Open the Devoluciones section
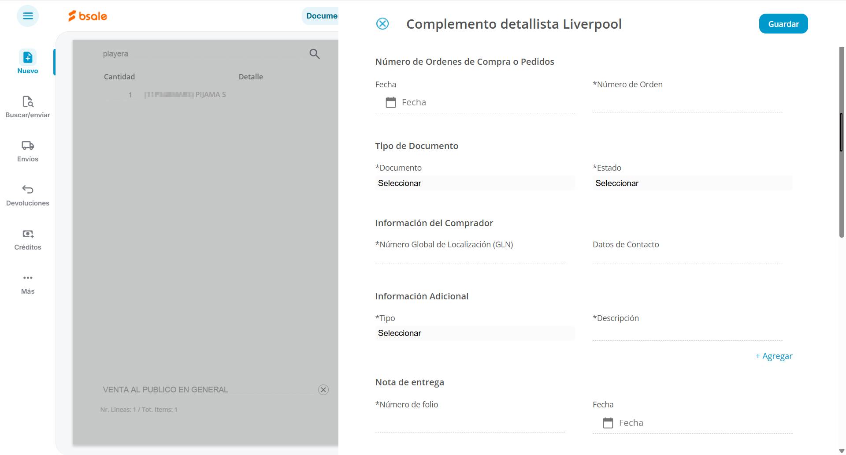 (x=28, y=195)
